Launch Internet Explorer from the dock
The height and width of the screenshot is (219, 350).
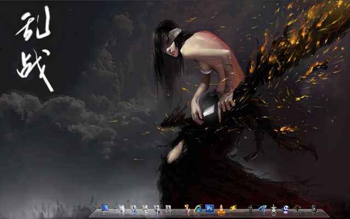click(x=198, y=209)
